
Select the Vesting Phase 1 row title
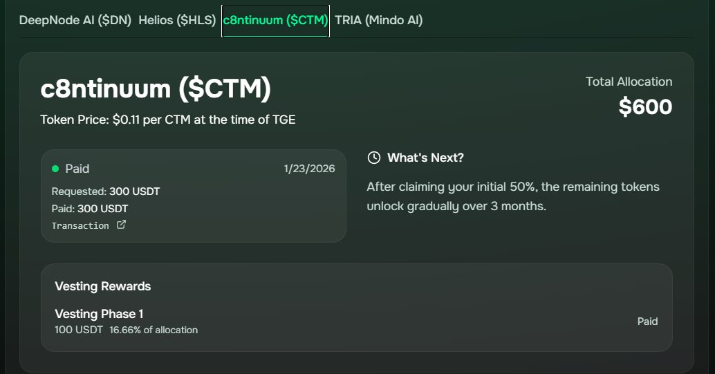coord(99,314)
